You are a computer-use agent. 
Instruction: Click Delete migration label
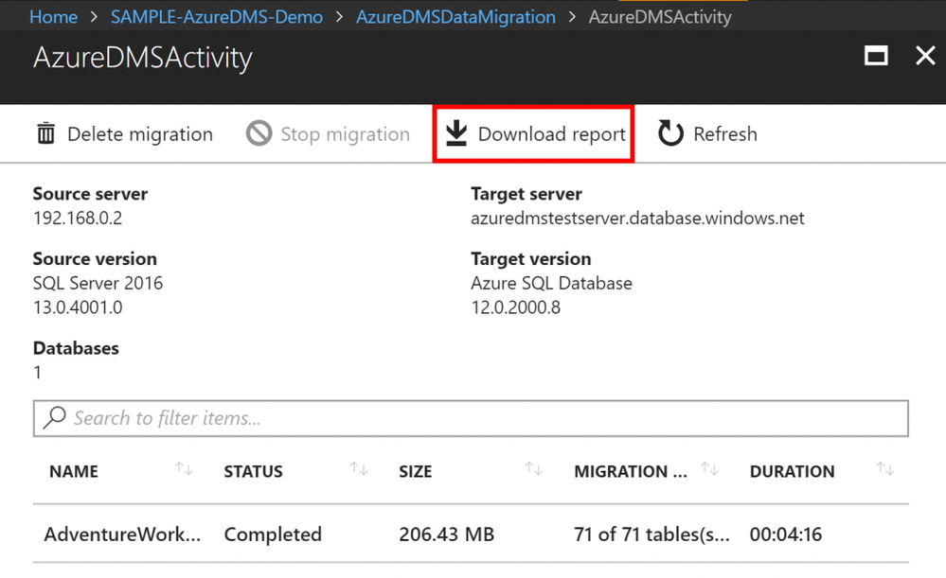click(140, 133)
